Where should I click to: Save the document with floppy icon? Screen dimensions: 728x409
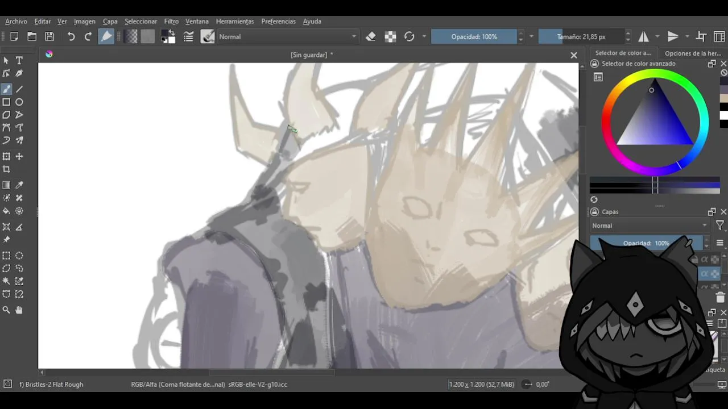tap(49, 36)
